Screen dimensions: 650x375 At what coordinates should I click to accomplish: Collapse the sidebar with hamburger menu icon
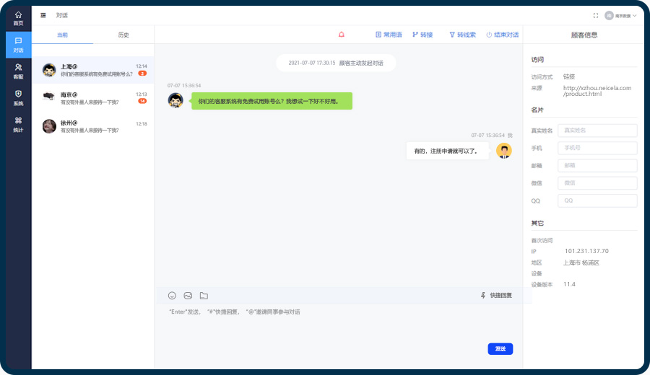click(43, 15)
